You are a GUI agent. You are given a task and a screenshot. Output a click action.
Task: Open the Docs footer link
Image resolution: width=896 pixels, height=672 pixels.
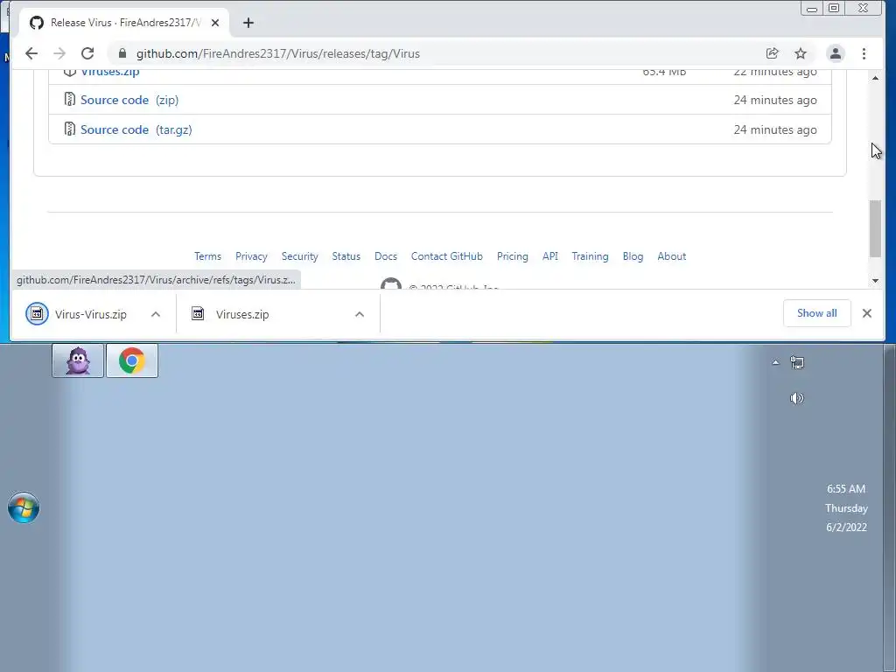pyautogui.click(x=386, y=256)
